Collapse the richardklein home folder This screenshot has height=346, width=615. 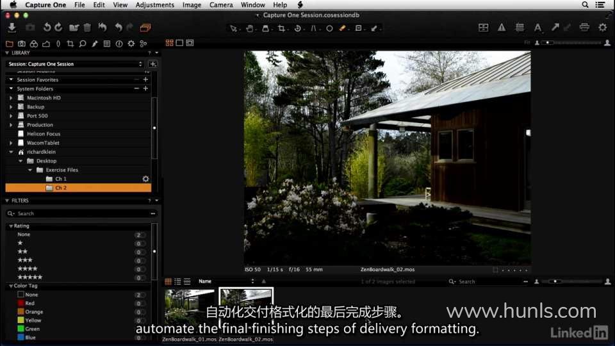[x=11, y=152]
